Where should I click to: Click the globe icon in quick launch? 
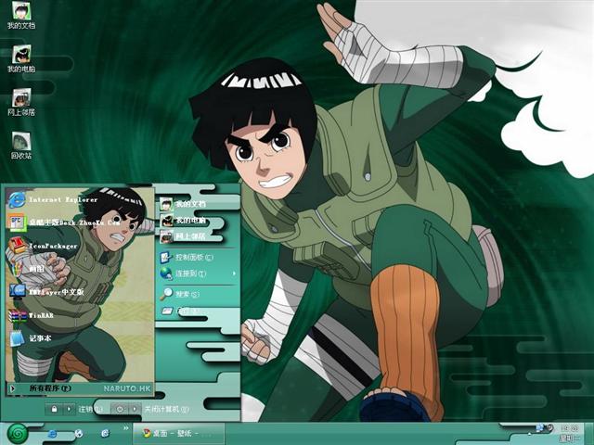point(79,433)
